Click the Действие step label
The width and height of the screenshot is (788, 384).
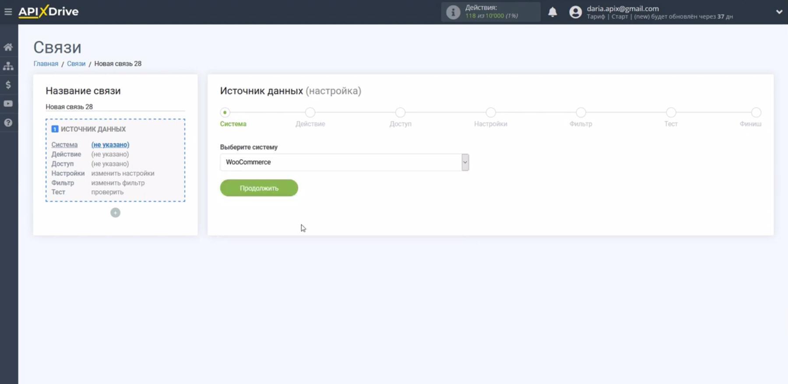point(310,124)
